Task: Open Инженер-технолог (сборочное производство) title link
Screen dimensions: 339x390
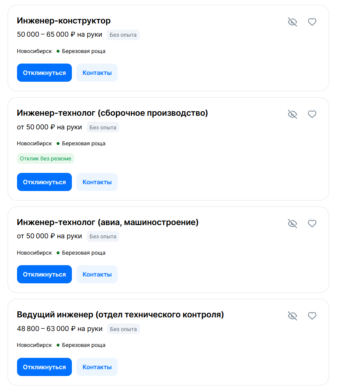Action: coord(112,113)
